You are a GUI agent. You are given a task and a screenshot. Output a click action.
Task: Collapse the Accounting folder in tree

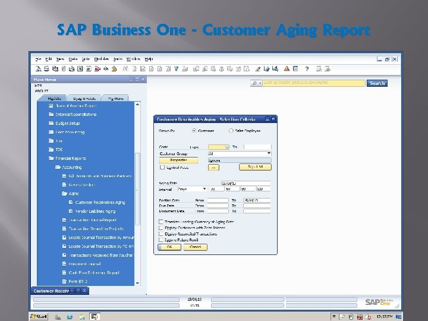tap(58, 167)
